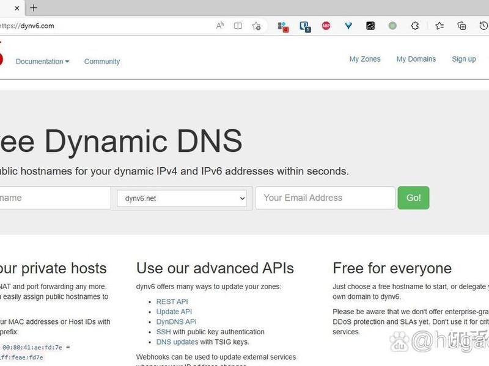Click the Free for everyone heading
The image size is (489, 366).
click(392, 268)
